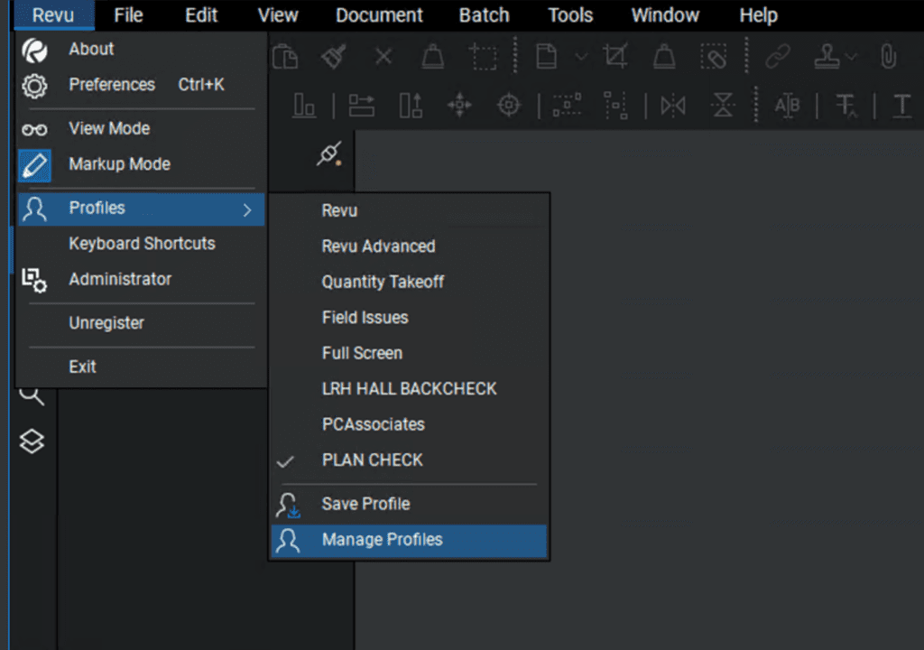Image resolution: width=924 pixels, height=650 pixels.
Task: Click the plug connection icon below the toolbars
Action: [329, 153]
